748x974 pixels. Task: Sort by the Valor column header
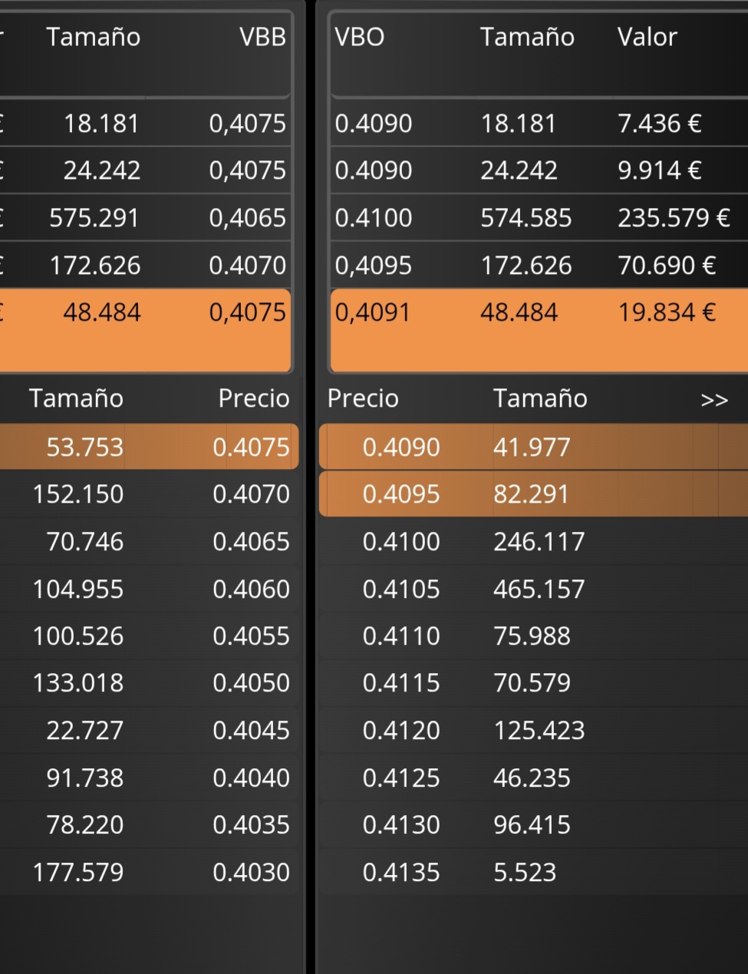point(647,37)
